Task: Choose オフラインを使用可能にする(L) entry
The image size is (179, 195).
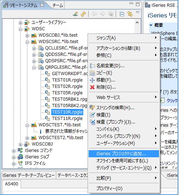Action: (x=124, y=161)
